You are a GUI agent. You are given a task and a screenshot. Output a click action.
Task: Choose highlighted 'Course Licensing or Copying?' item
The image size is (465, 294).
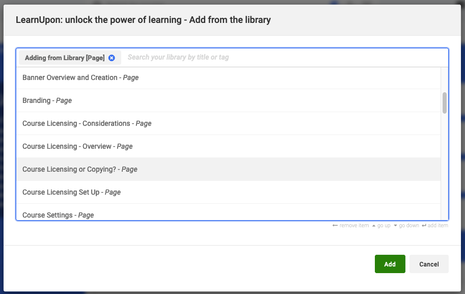[x=80, y=169]
